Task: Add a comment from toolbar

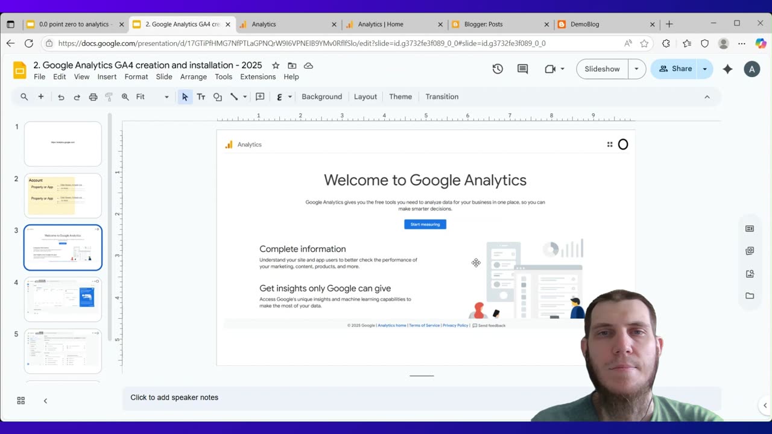Action: pos(260,96)
